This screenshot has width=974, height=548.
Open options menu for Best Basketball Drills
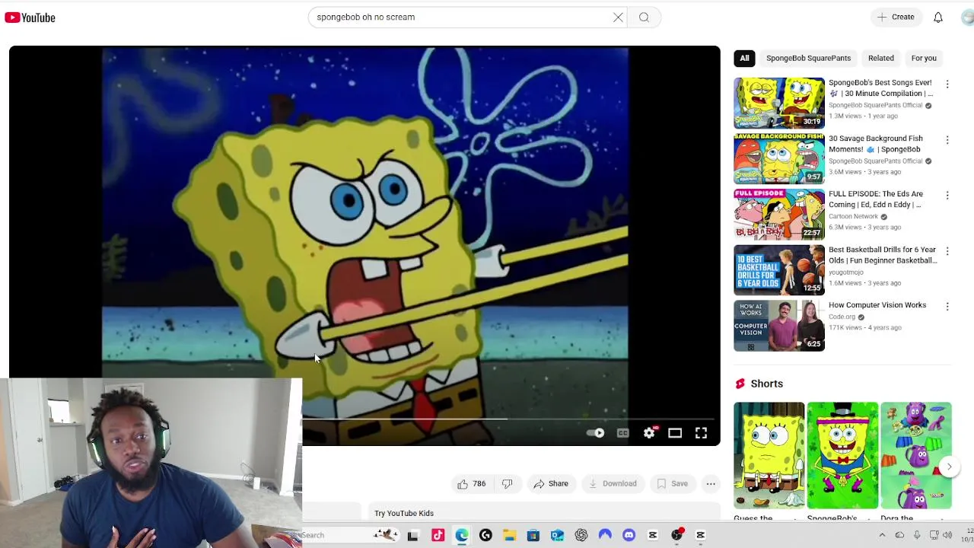[947, 251]
